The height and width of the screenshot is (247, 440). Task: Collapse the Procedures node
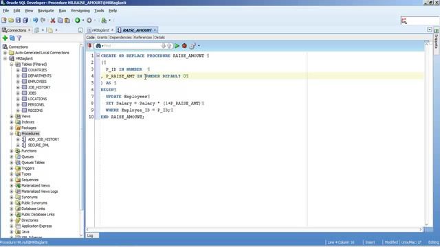12,134
